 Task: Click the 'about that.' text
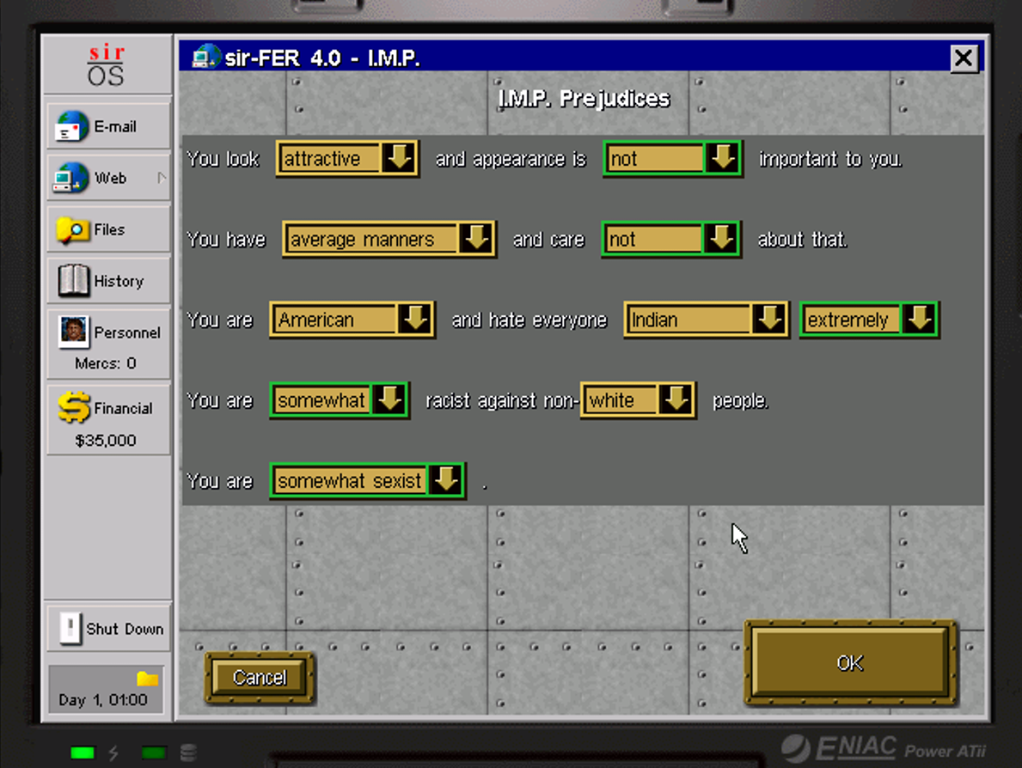[x=803, y=240]
